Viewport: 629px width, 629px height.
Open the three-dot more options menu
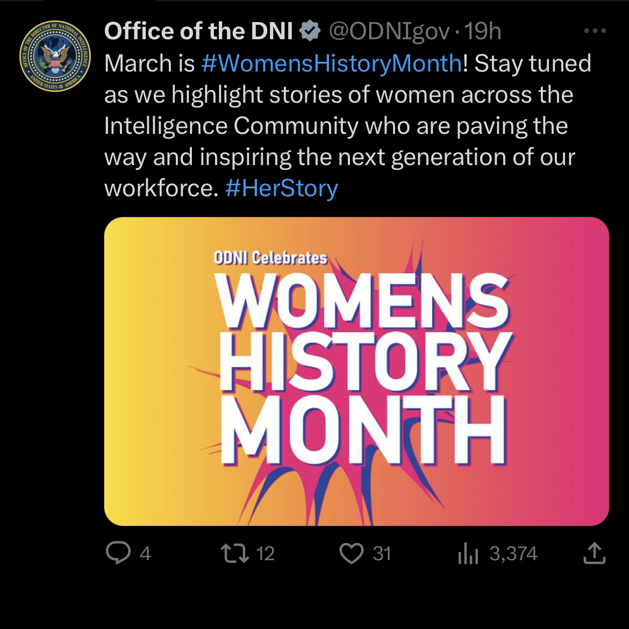tap(595, 31)
